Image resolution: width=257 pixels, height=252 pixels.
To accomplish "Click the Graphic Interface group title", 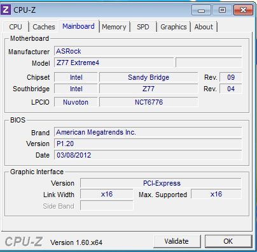I will (37, 172).
